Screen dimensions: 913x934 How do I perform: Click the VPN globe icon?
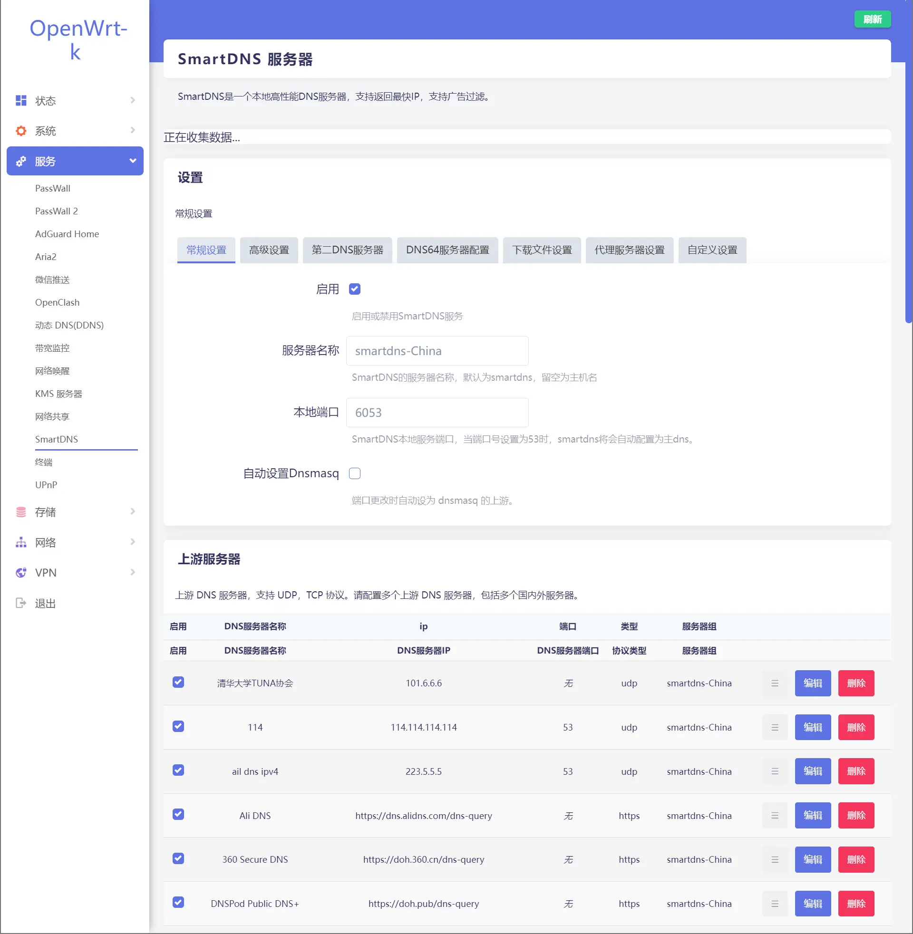point(21,573)
